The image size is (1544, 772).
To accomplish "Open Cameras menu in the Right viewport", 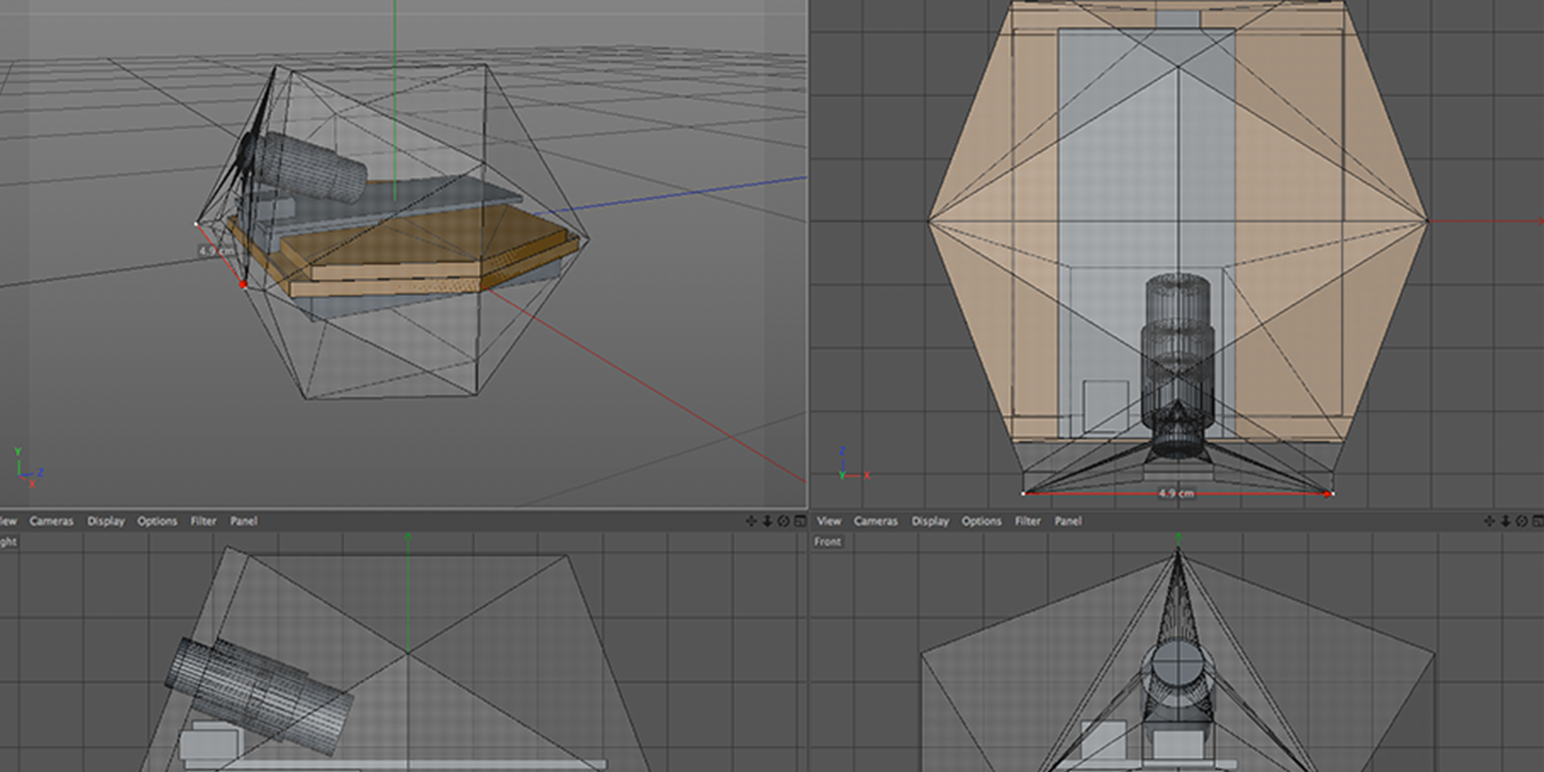I will 51,521.
